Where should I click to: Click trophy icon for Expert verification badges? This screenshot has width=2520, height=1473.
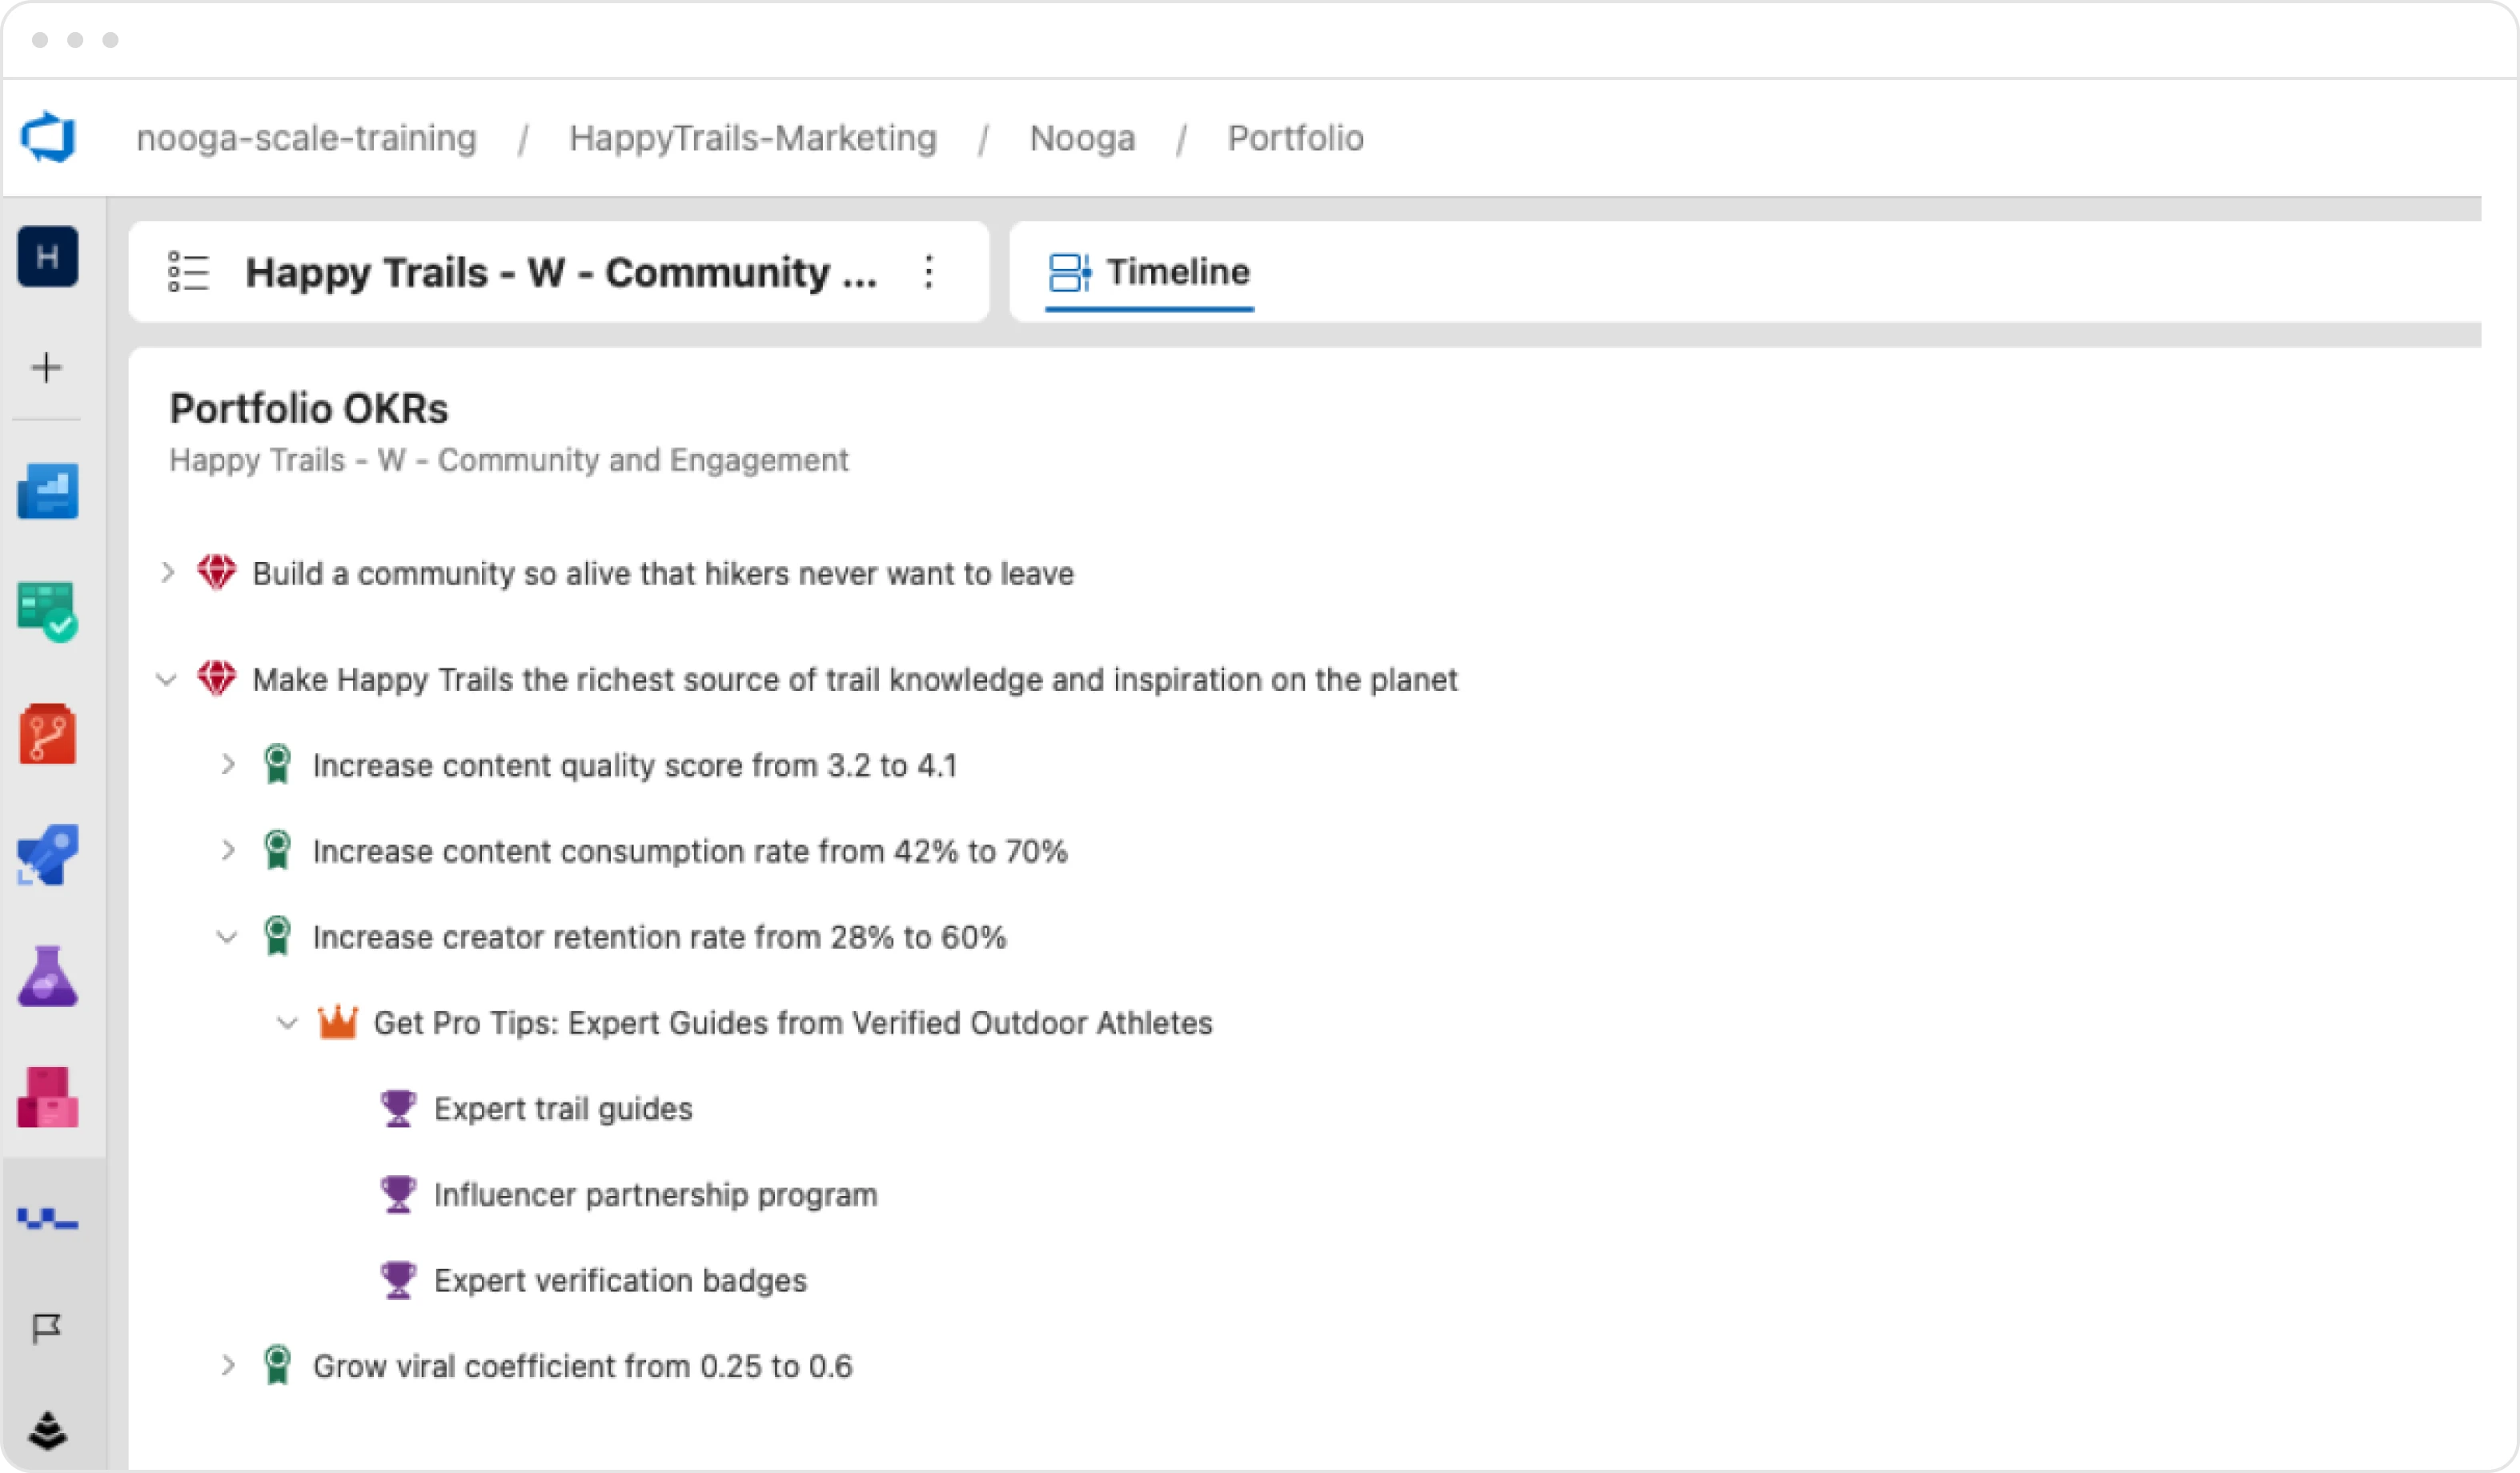coord(398,1280)
